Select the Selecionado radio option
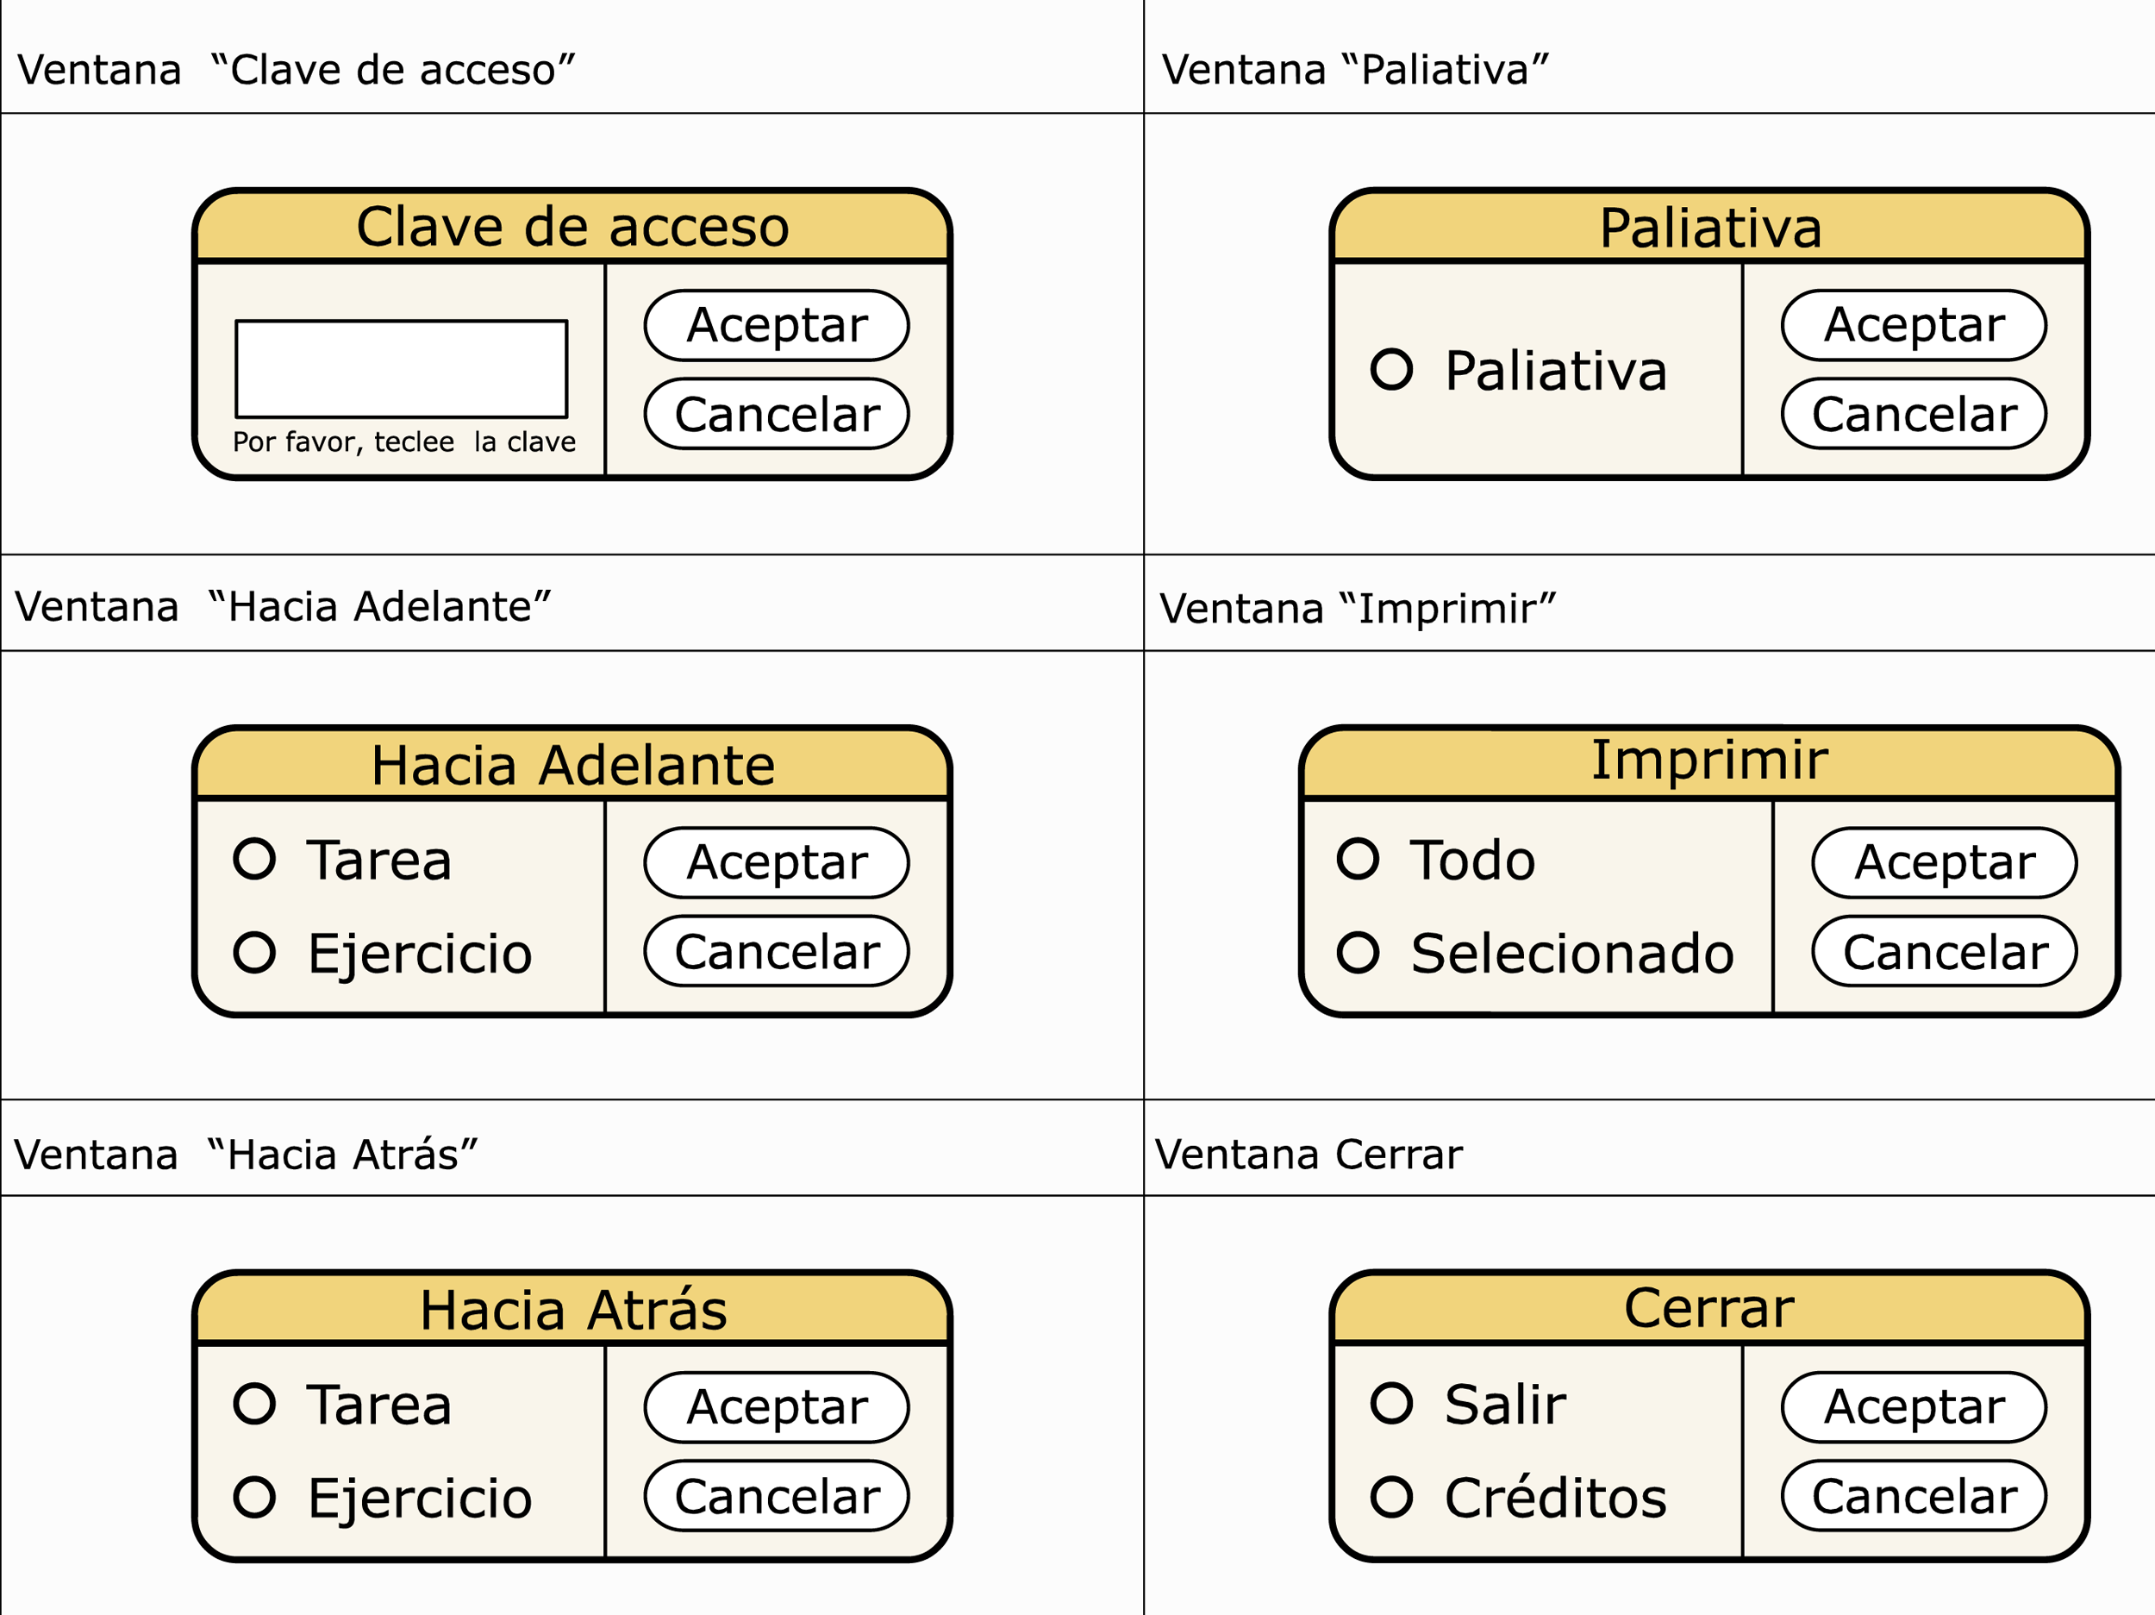2155x1615 pixels. click(x=1358, y=952)
